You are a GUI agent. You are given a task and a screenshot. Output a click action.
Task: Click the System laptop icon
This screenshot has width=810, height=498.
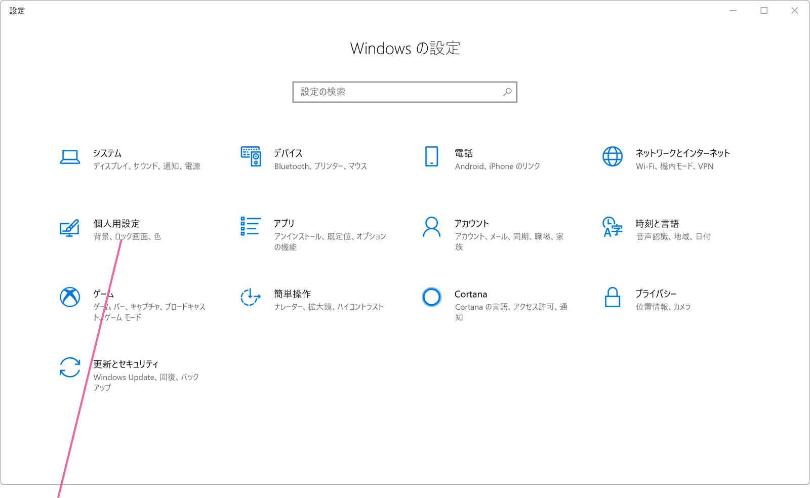[70, 157]
